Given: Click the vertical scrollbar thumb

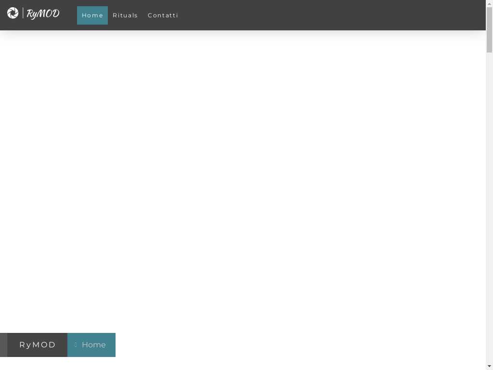Looking at the screenshot, I should (x=489, y=29).
